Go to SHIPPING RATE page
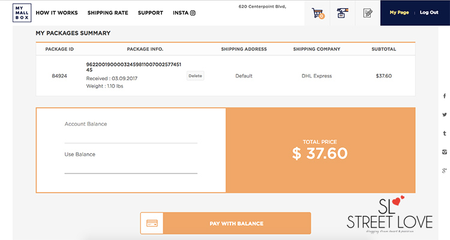This screenshot has height=240, width=450. 107,13
